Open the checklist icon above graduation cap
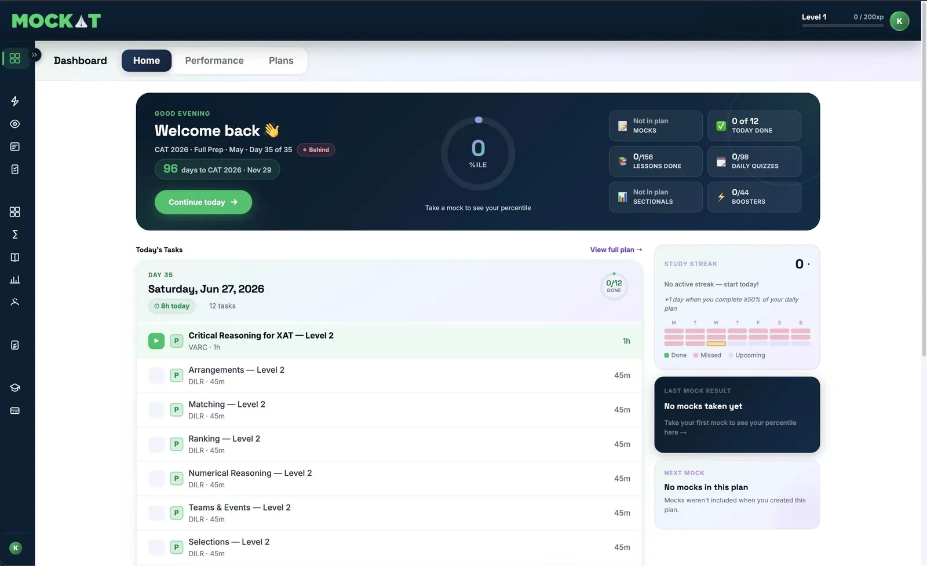The width and height of the screenshot is (927, 566). tap(15, 346)
